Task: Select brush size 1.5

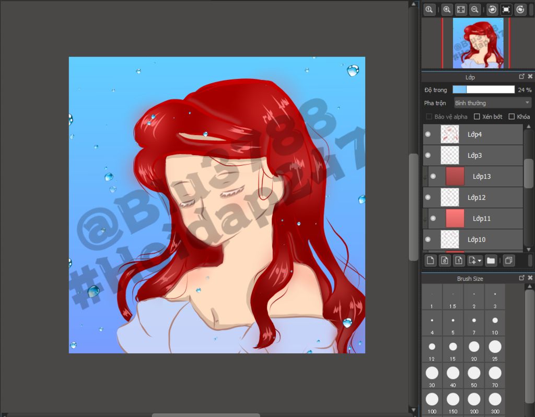Action: (x=453, y=297)
